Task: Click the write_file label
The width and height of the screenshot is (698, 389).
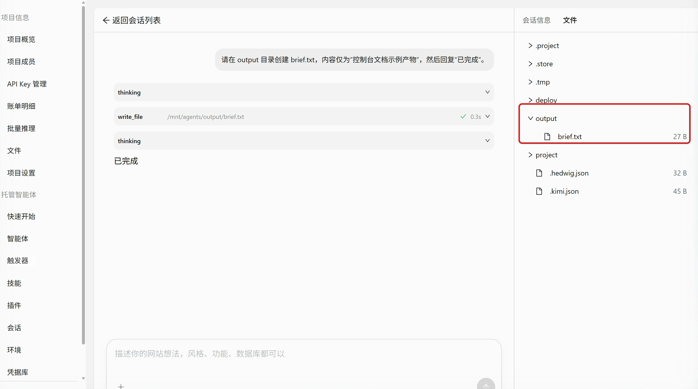Action: [x=130, y=117]
